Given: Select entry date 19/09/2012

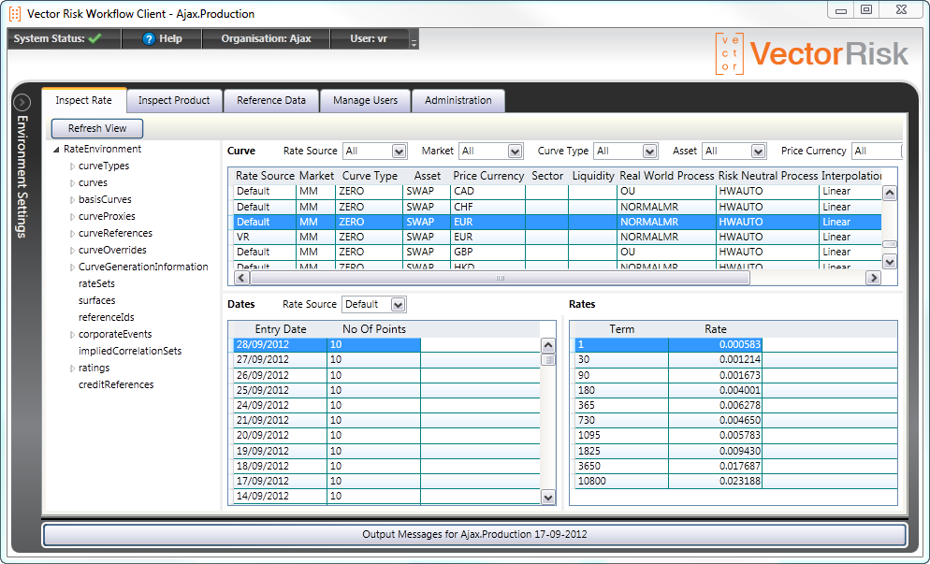Looking at the screenshot, I should 386,451.
